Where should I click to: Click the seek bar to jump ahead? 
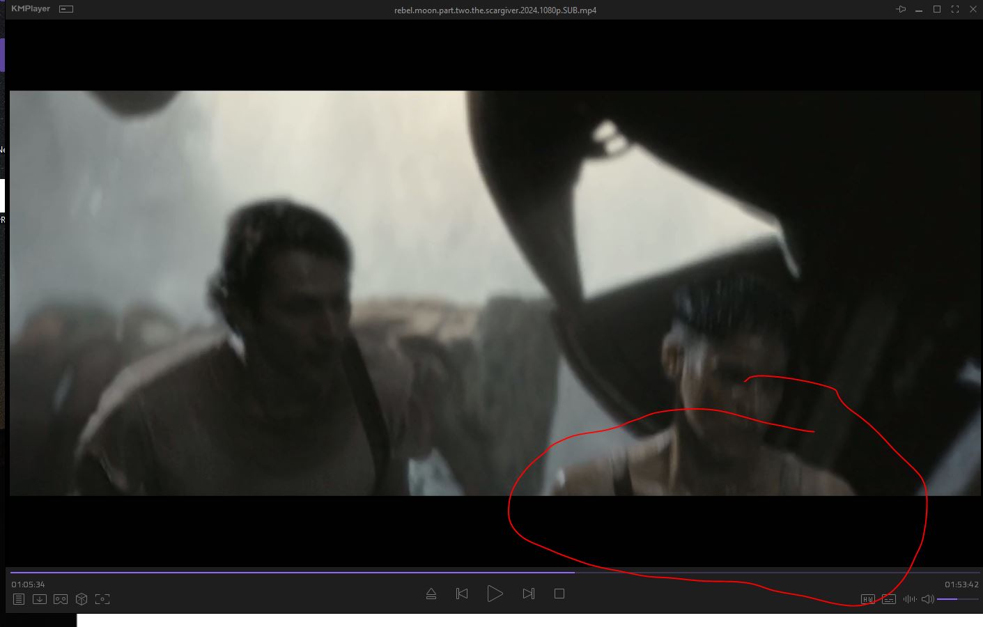(697, 573)
